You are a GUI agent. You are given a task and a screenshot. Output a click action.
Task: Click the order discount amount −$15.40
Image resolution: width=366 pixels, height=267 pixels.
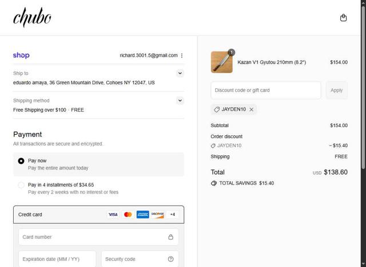pos(338,146)
